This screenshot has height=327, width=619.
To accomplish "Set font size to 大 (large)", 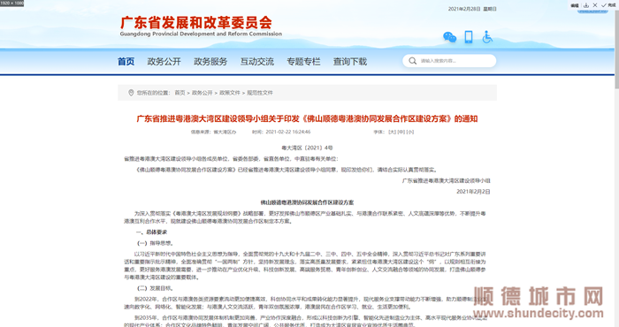I will click(x=392, y=132).
